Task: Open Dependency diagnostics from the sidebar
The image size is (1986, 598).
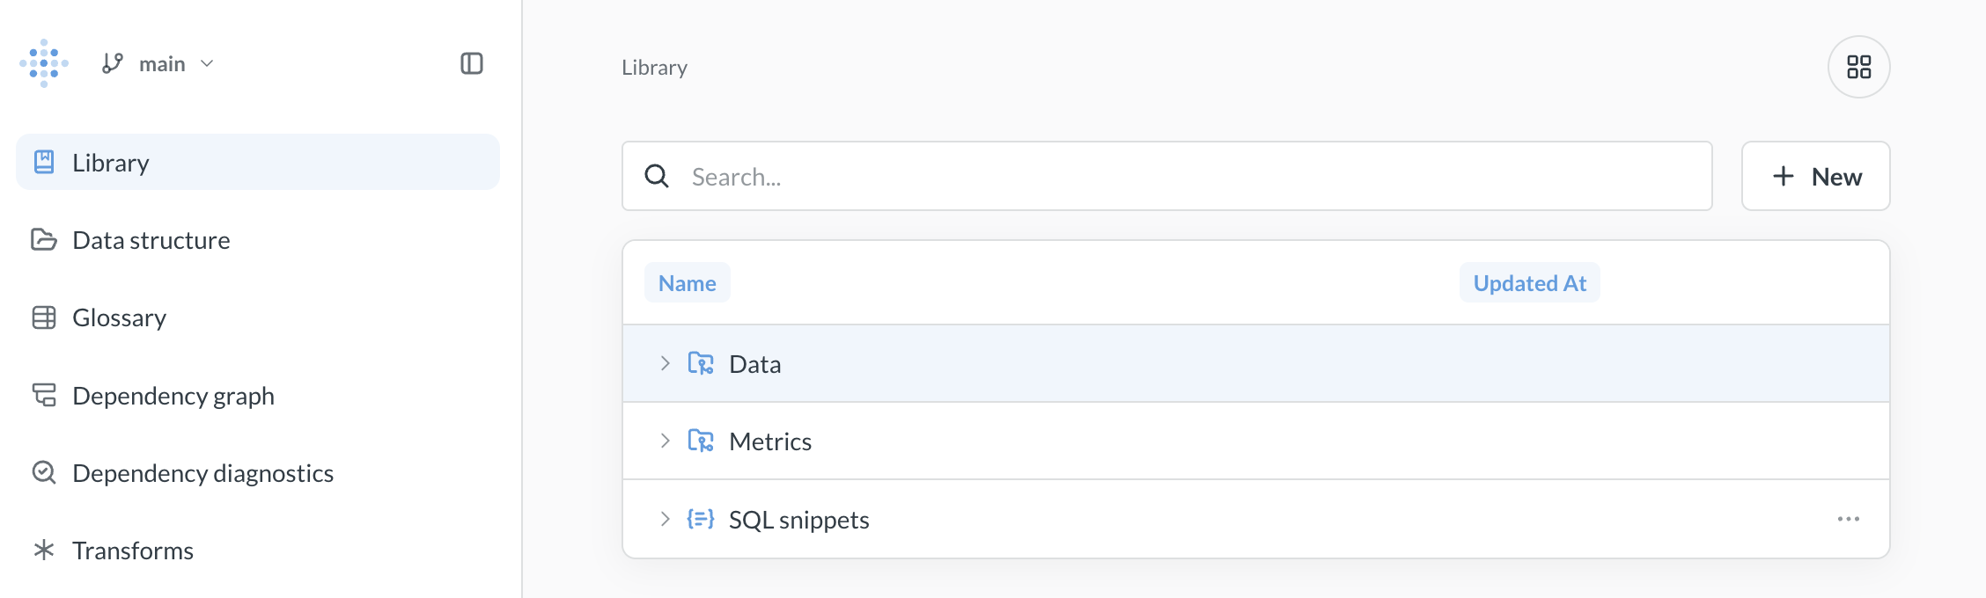Action: (x=202, y=473)
